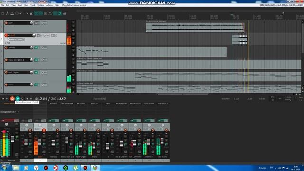
Task: Open the Edit menu
Action: coord(8,5)
